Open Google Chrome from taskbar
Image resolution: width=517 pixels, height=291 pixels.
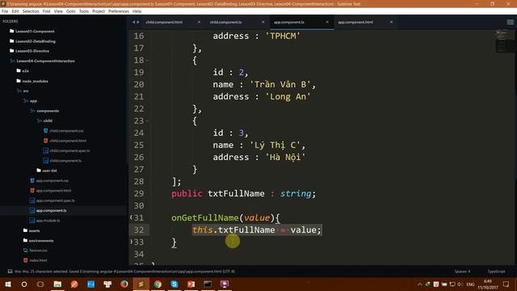pyautogui.click(x=158, y=284)
